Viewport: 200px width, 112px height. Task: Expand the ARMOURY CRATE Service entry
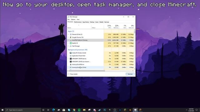point(68,59)
